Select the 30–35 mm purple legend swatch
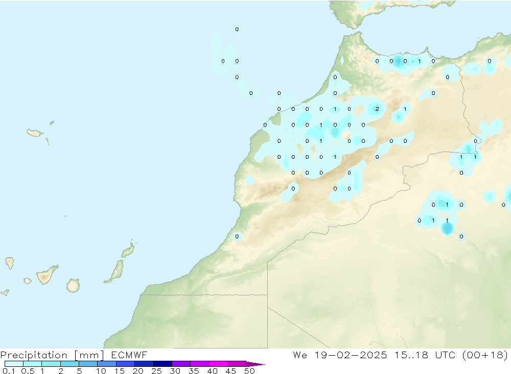Image resolution: width=511 pixels, height=374 pixels. (x=181, y=364)
